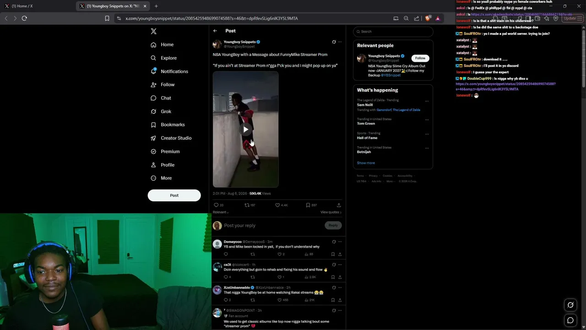Image resolution: width=586 pixels, height=330 pixels.
Task: Like the XzxUnbannable reply
Action: [279, 300]
